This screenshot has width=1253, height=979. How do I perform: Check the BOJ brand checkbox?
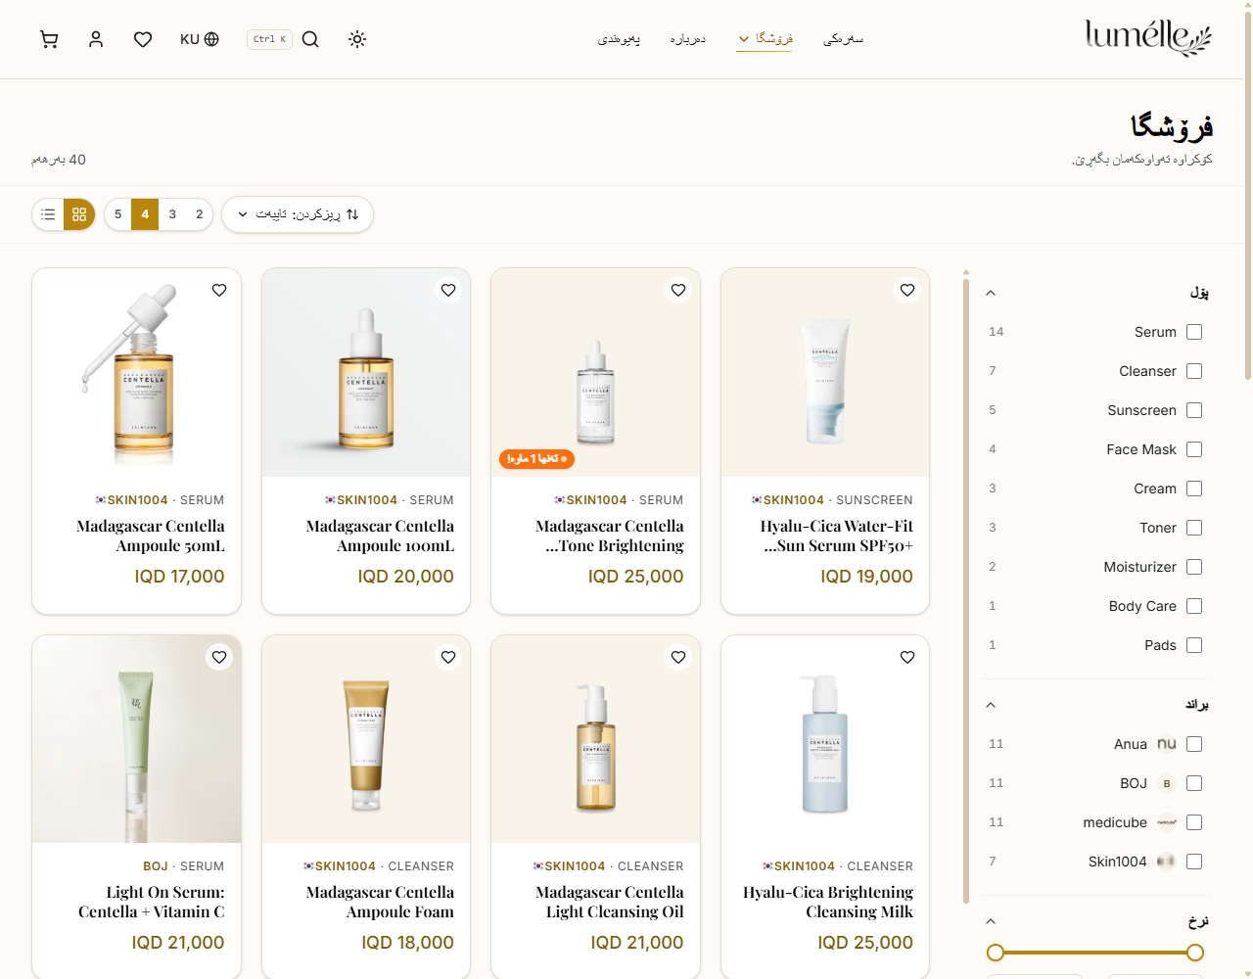click(x=1194, y=783)
